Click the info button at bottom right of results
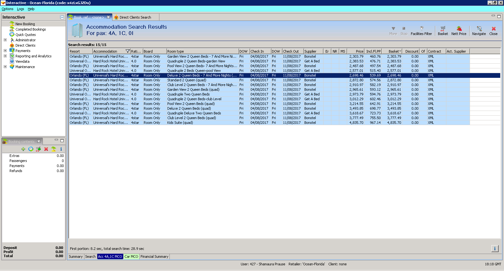 click(x=495, y=249)
